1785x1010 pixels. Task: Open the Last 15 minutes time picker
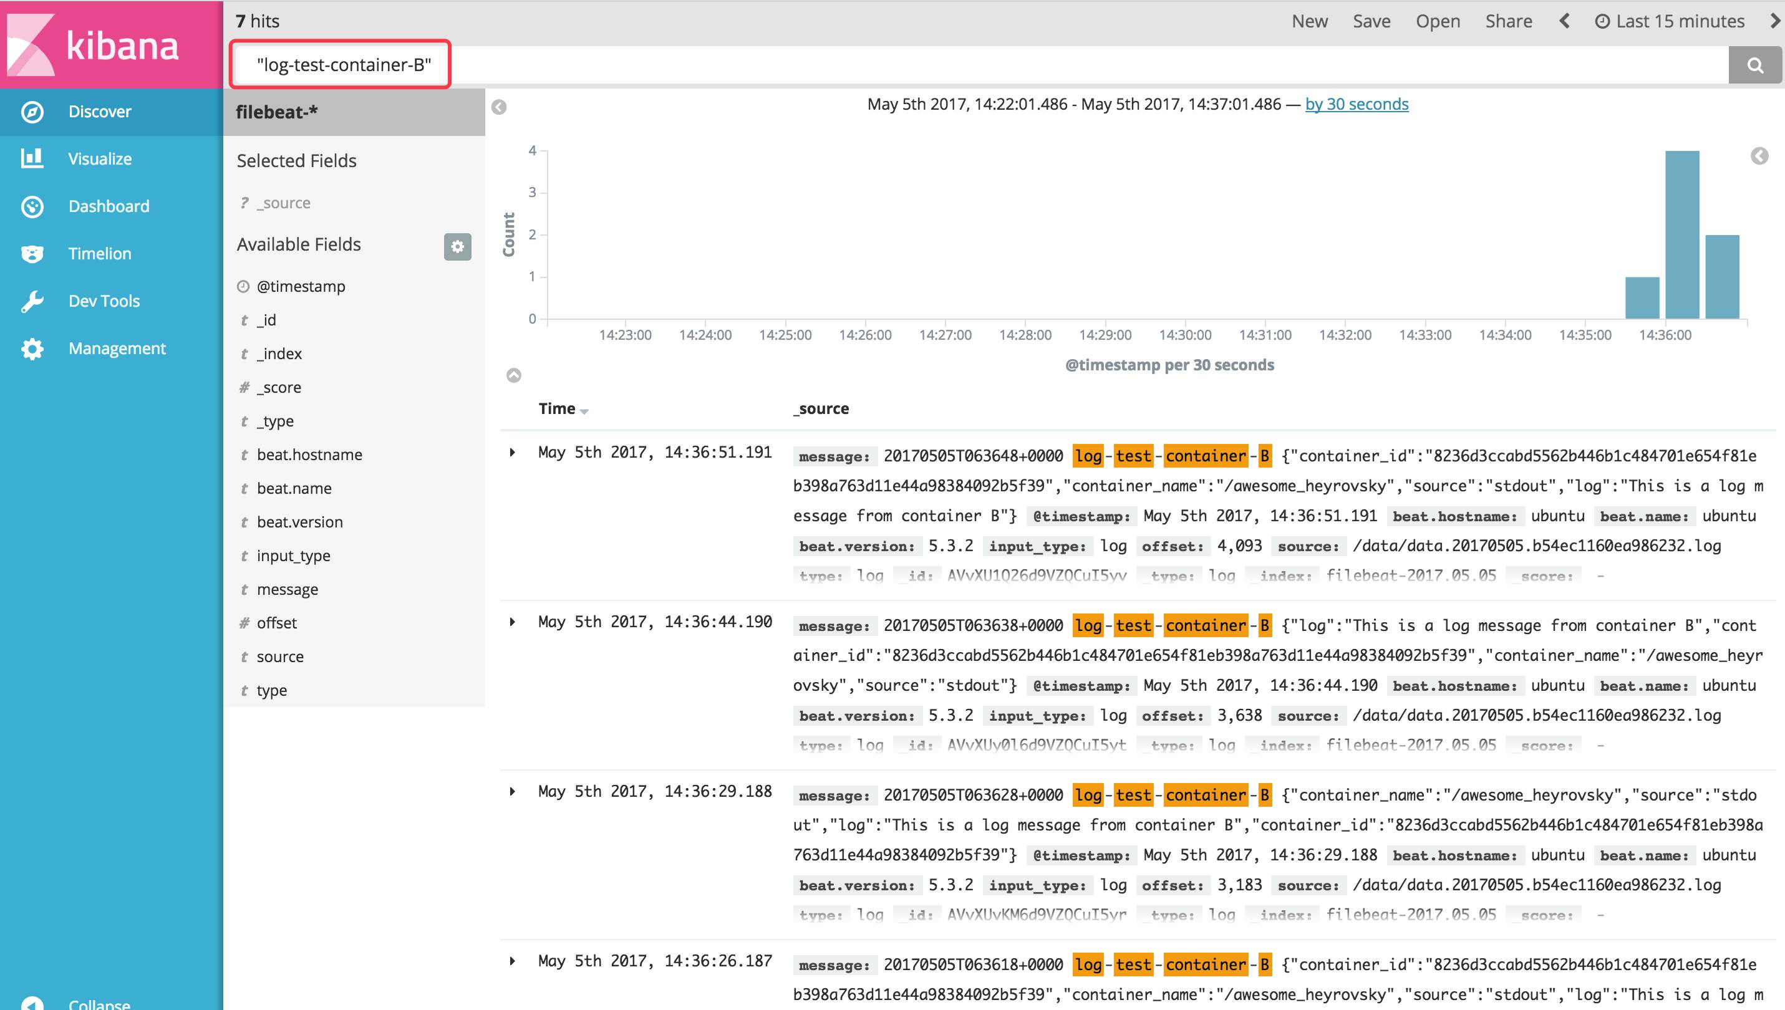1675,21
